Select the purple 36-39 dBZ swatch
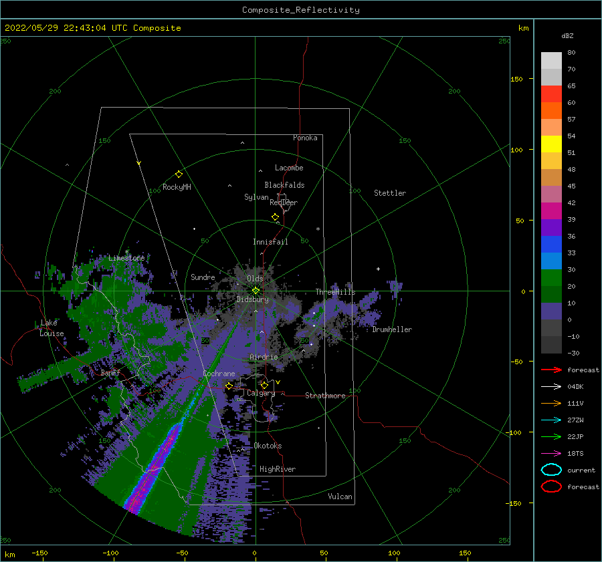This screenshot has height=562, width=602. coord(551,228)
